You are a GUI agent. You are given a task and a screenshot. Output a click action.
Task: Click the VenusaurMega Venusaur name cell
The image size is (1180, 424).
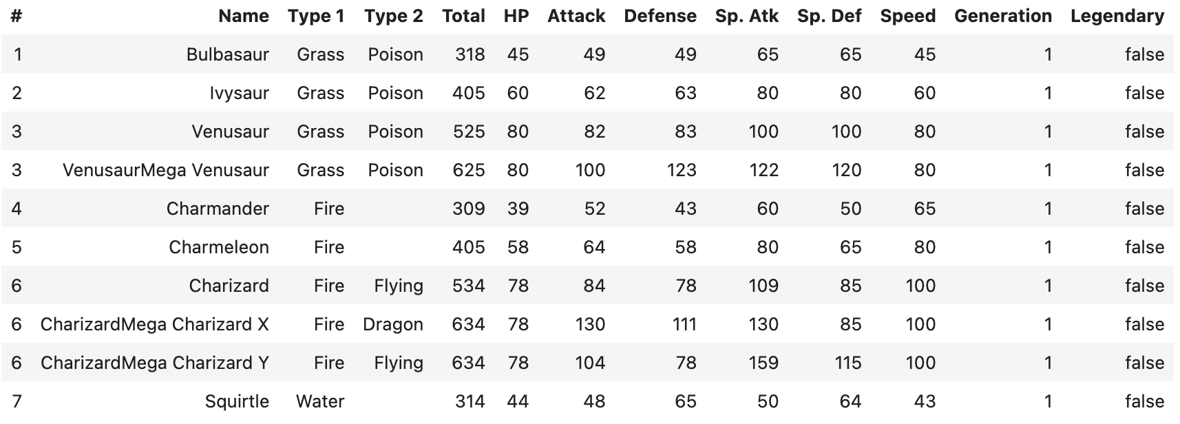[165, 170]
